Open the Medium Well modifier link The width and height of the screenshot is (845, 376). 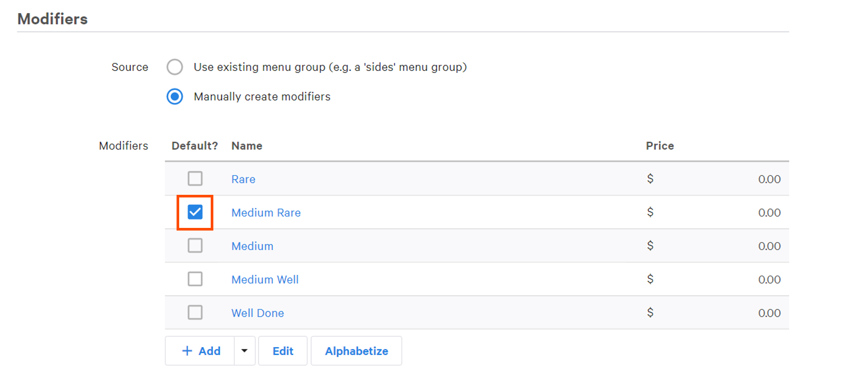click(x=265, y=279)
